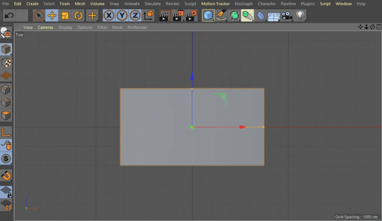Select the Move tool
The width and height of the screenshot is (382, 221).
[52, 16]
